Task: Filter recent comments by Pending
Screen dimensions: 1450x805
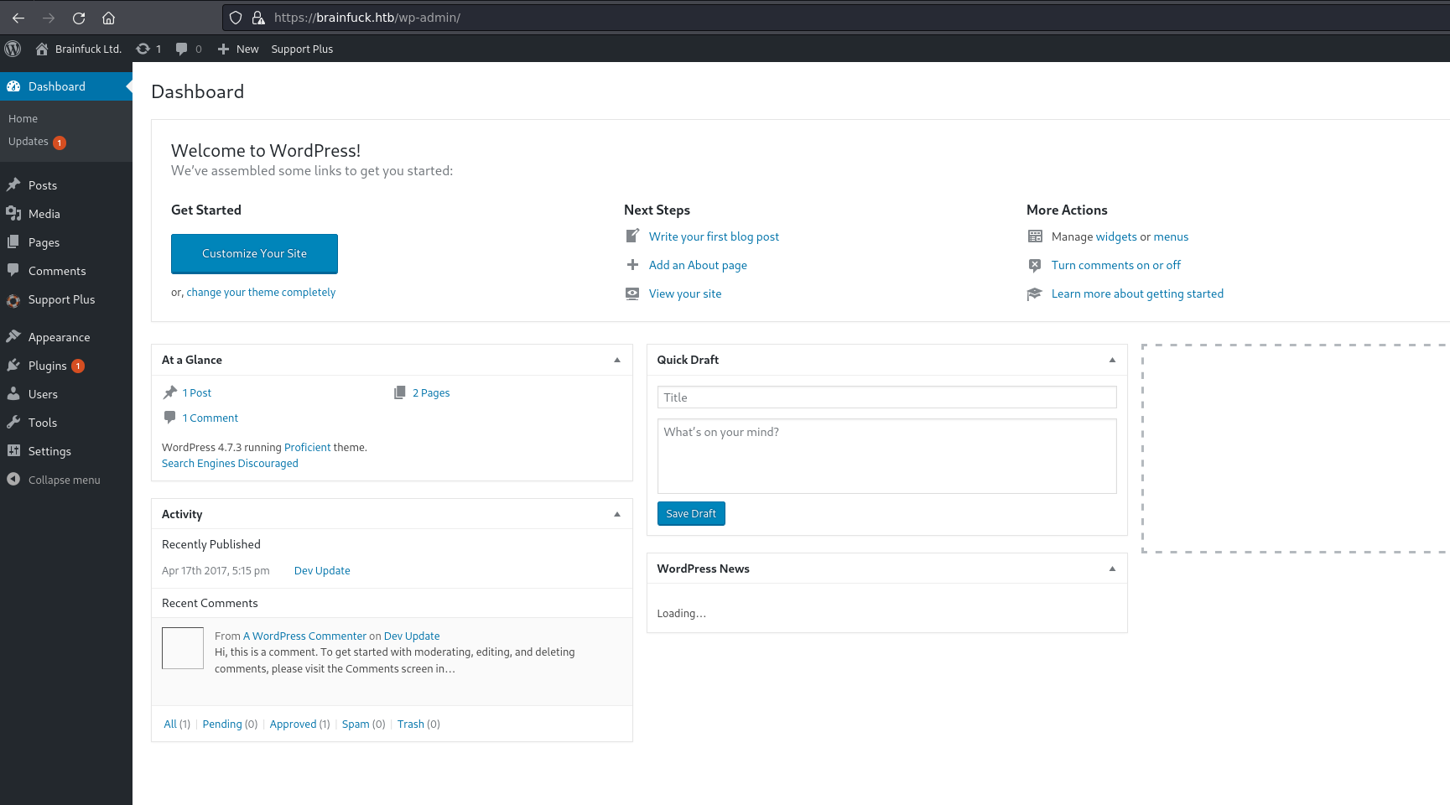Action: [x=222, y=724]
